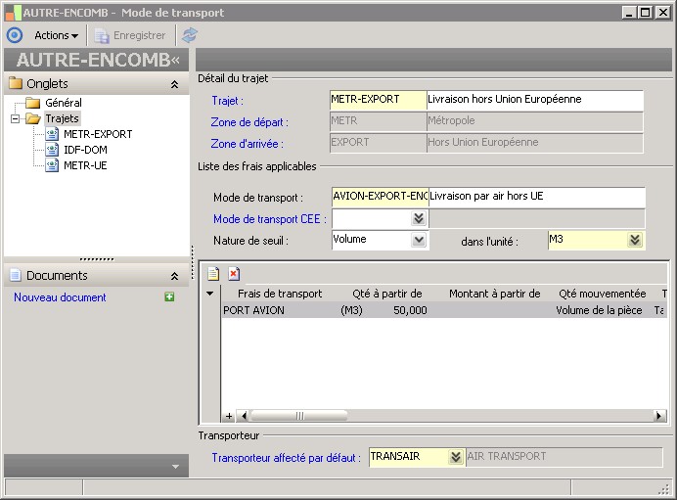Open the Actions menu
677x500 pixels.
(x=56, y=35)
